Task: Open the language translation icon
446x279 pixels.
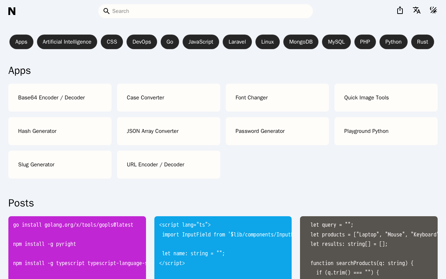Action: (417, 10)
